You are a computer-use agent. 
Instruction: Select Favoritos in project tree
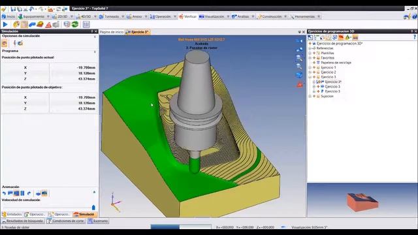327,58
